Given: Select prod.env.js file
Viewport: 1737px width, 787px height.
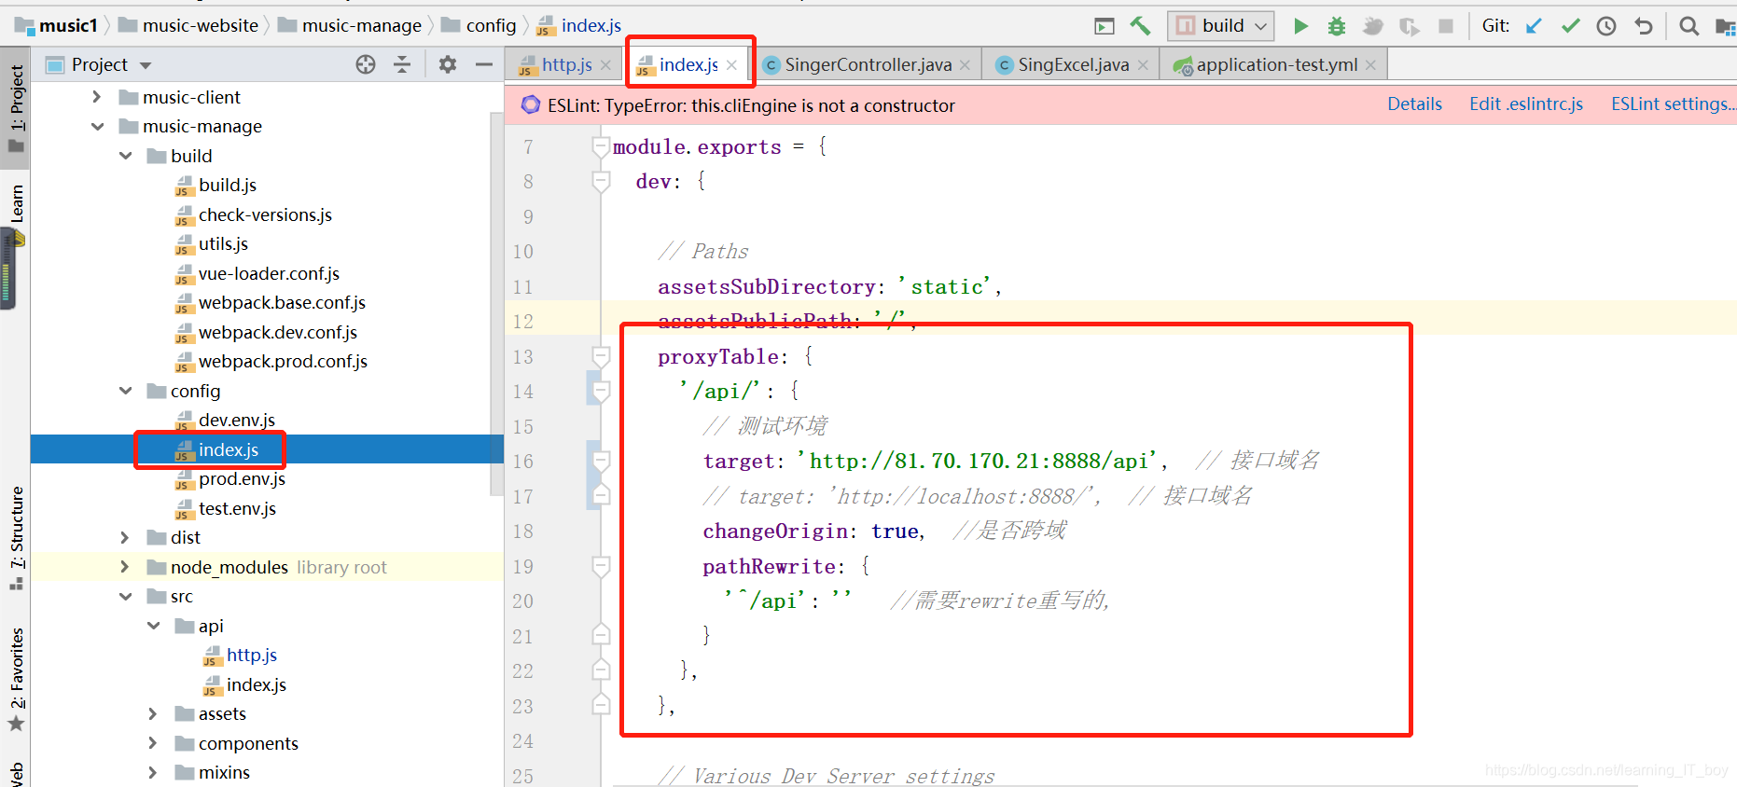Looking at the screenshot, I should click(242, 478).
